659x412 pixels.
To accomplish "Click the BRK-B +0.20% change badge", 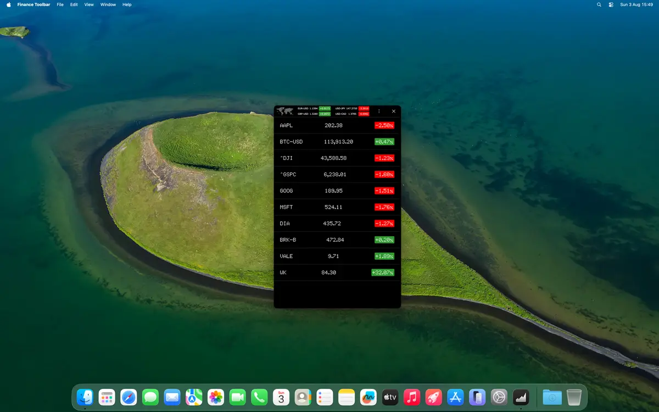I will point(384,240).
